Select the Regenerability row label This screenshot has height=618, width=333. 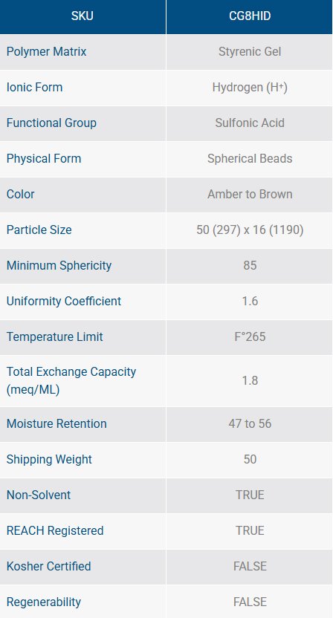[x=43, y=602]
